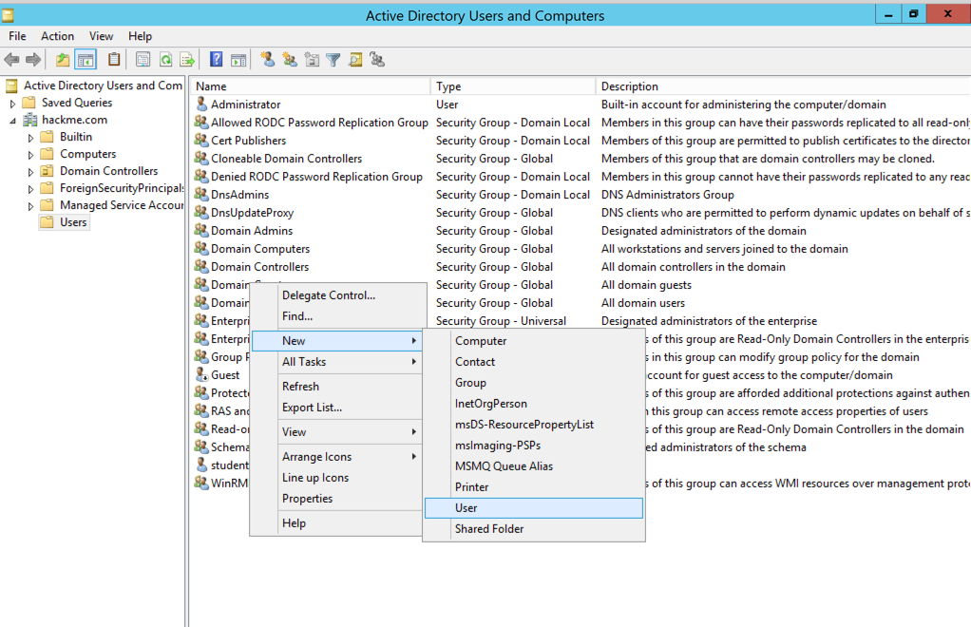Select User in the New submenu
This screenshot has height=627, width=971.
click(x=466, y=508)
